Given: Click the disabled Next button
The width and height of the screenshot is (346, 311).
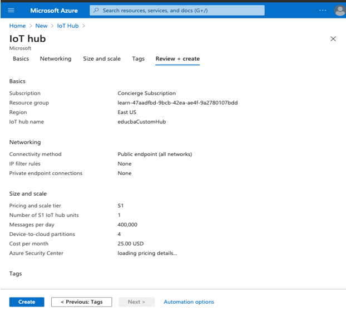Looking at the screenshot, I should (136, 302).
